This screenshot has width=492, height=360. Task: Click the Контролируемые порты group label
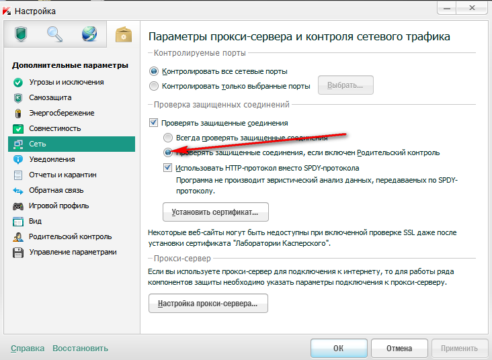(200, 52)
